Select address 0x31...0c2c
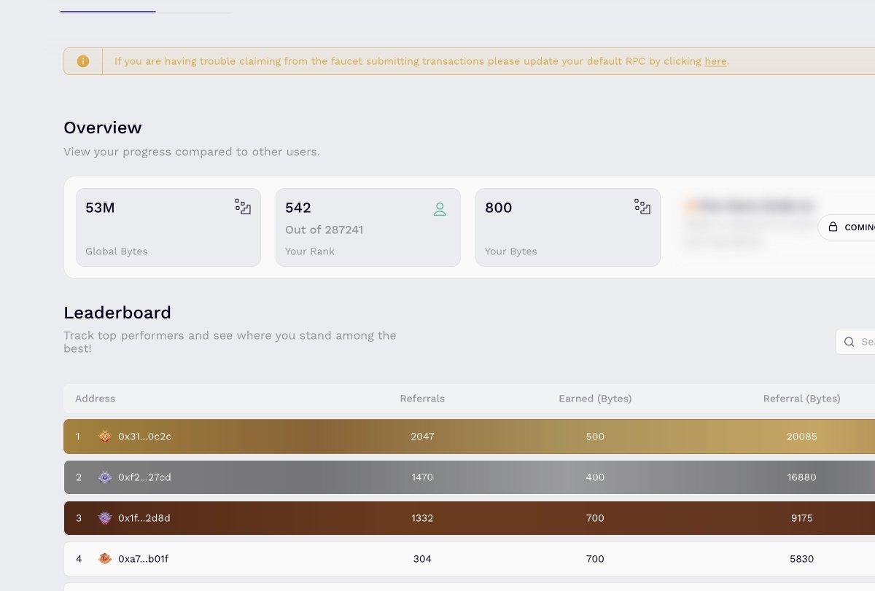This screenshot has width=875, height=591. [x=144, y=437]
